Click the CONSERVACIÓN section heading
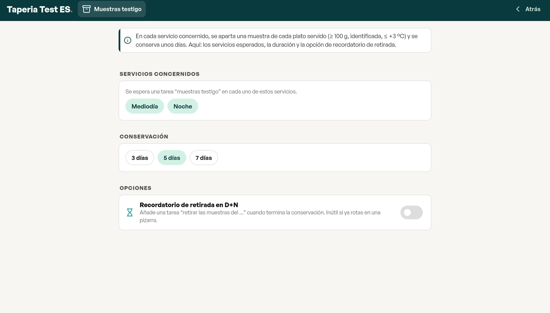550x313 pixels. pyautogui.click(x=144, y=137)
